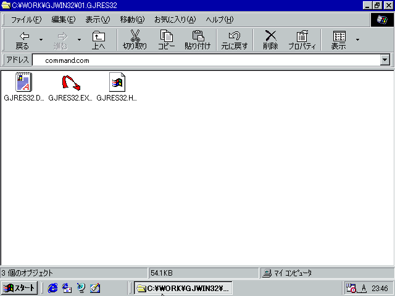Viewport: 395px width, 296px height.
Task: Click the IME 'A' indicator in the tray
Action: [x=364, y=288]
